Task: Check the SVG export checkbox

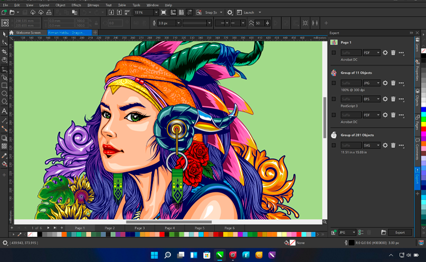Action: click(334, 145)
